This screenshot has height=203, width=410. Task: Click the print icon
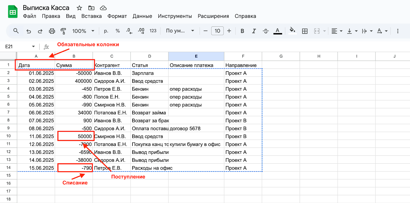click(x=52, y=31)
